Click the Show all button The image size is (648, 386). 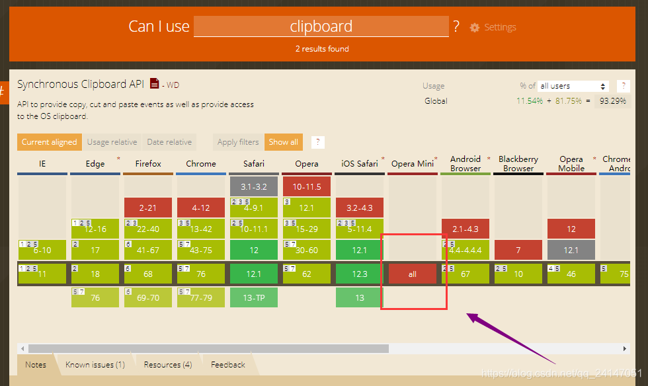pos(284,142)
